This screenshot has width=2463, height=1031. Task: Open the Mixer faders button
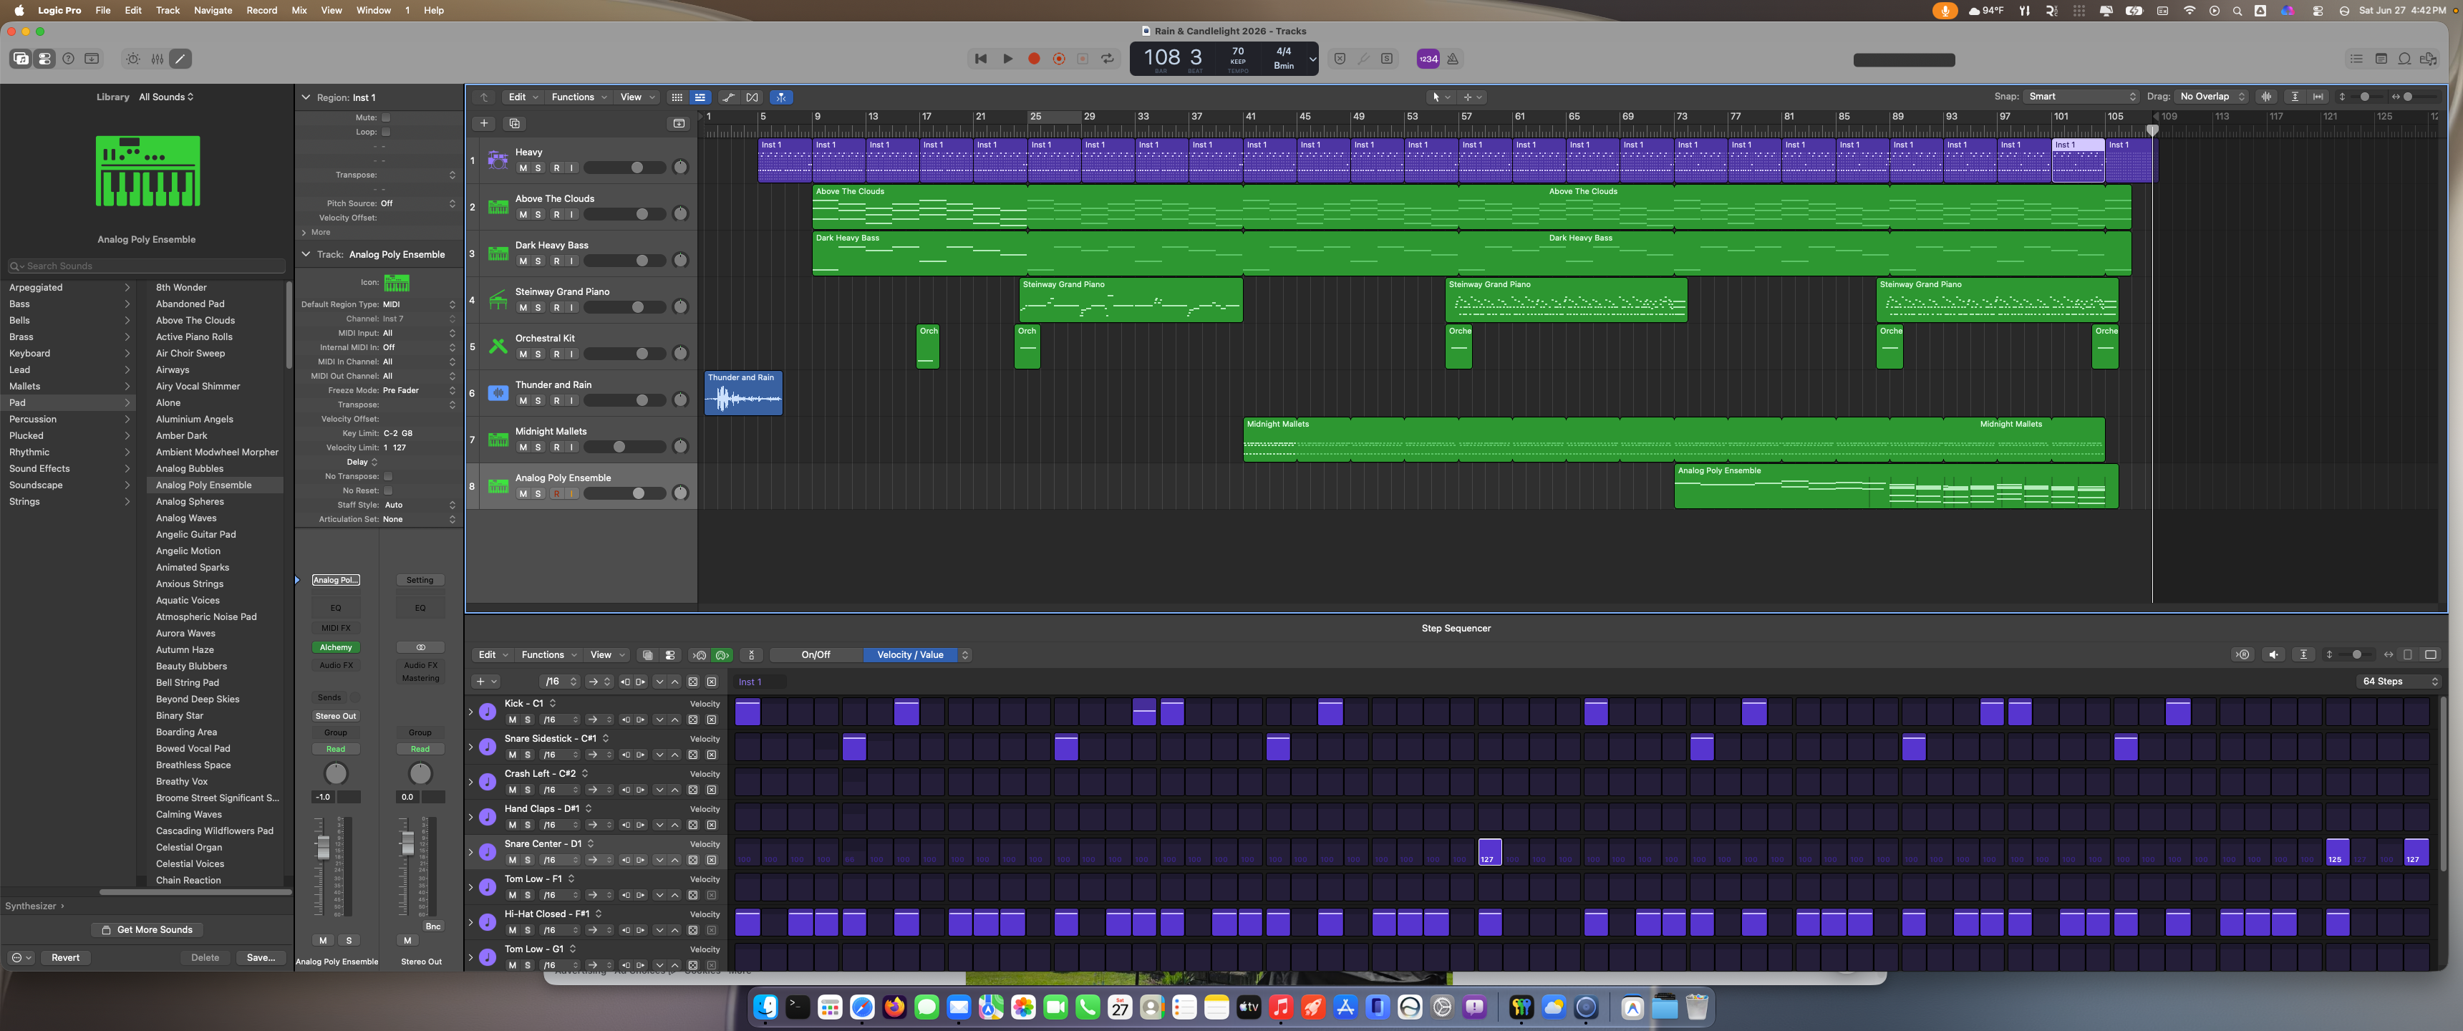(157, 58)
